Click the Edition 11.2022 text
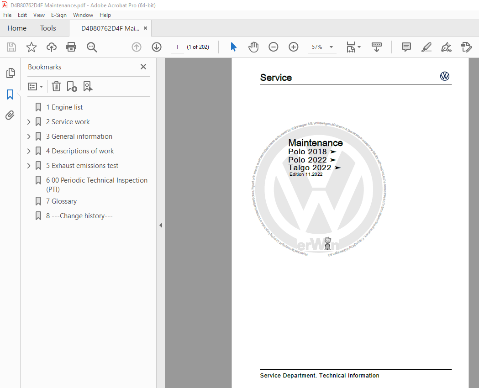 [306, 174]
